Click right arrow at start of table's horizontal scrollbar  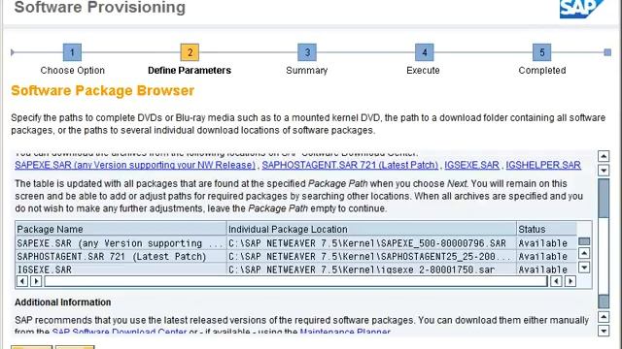coord(36,281)
